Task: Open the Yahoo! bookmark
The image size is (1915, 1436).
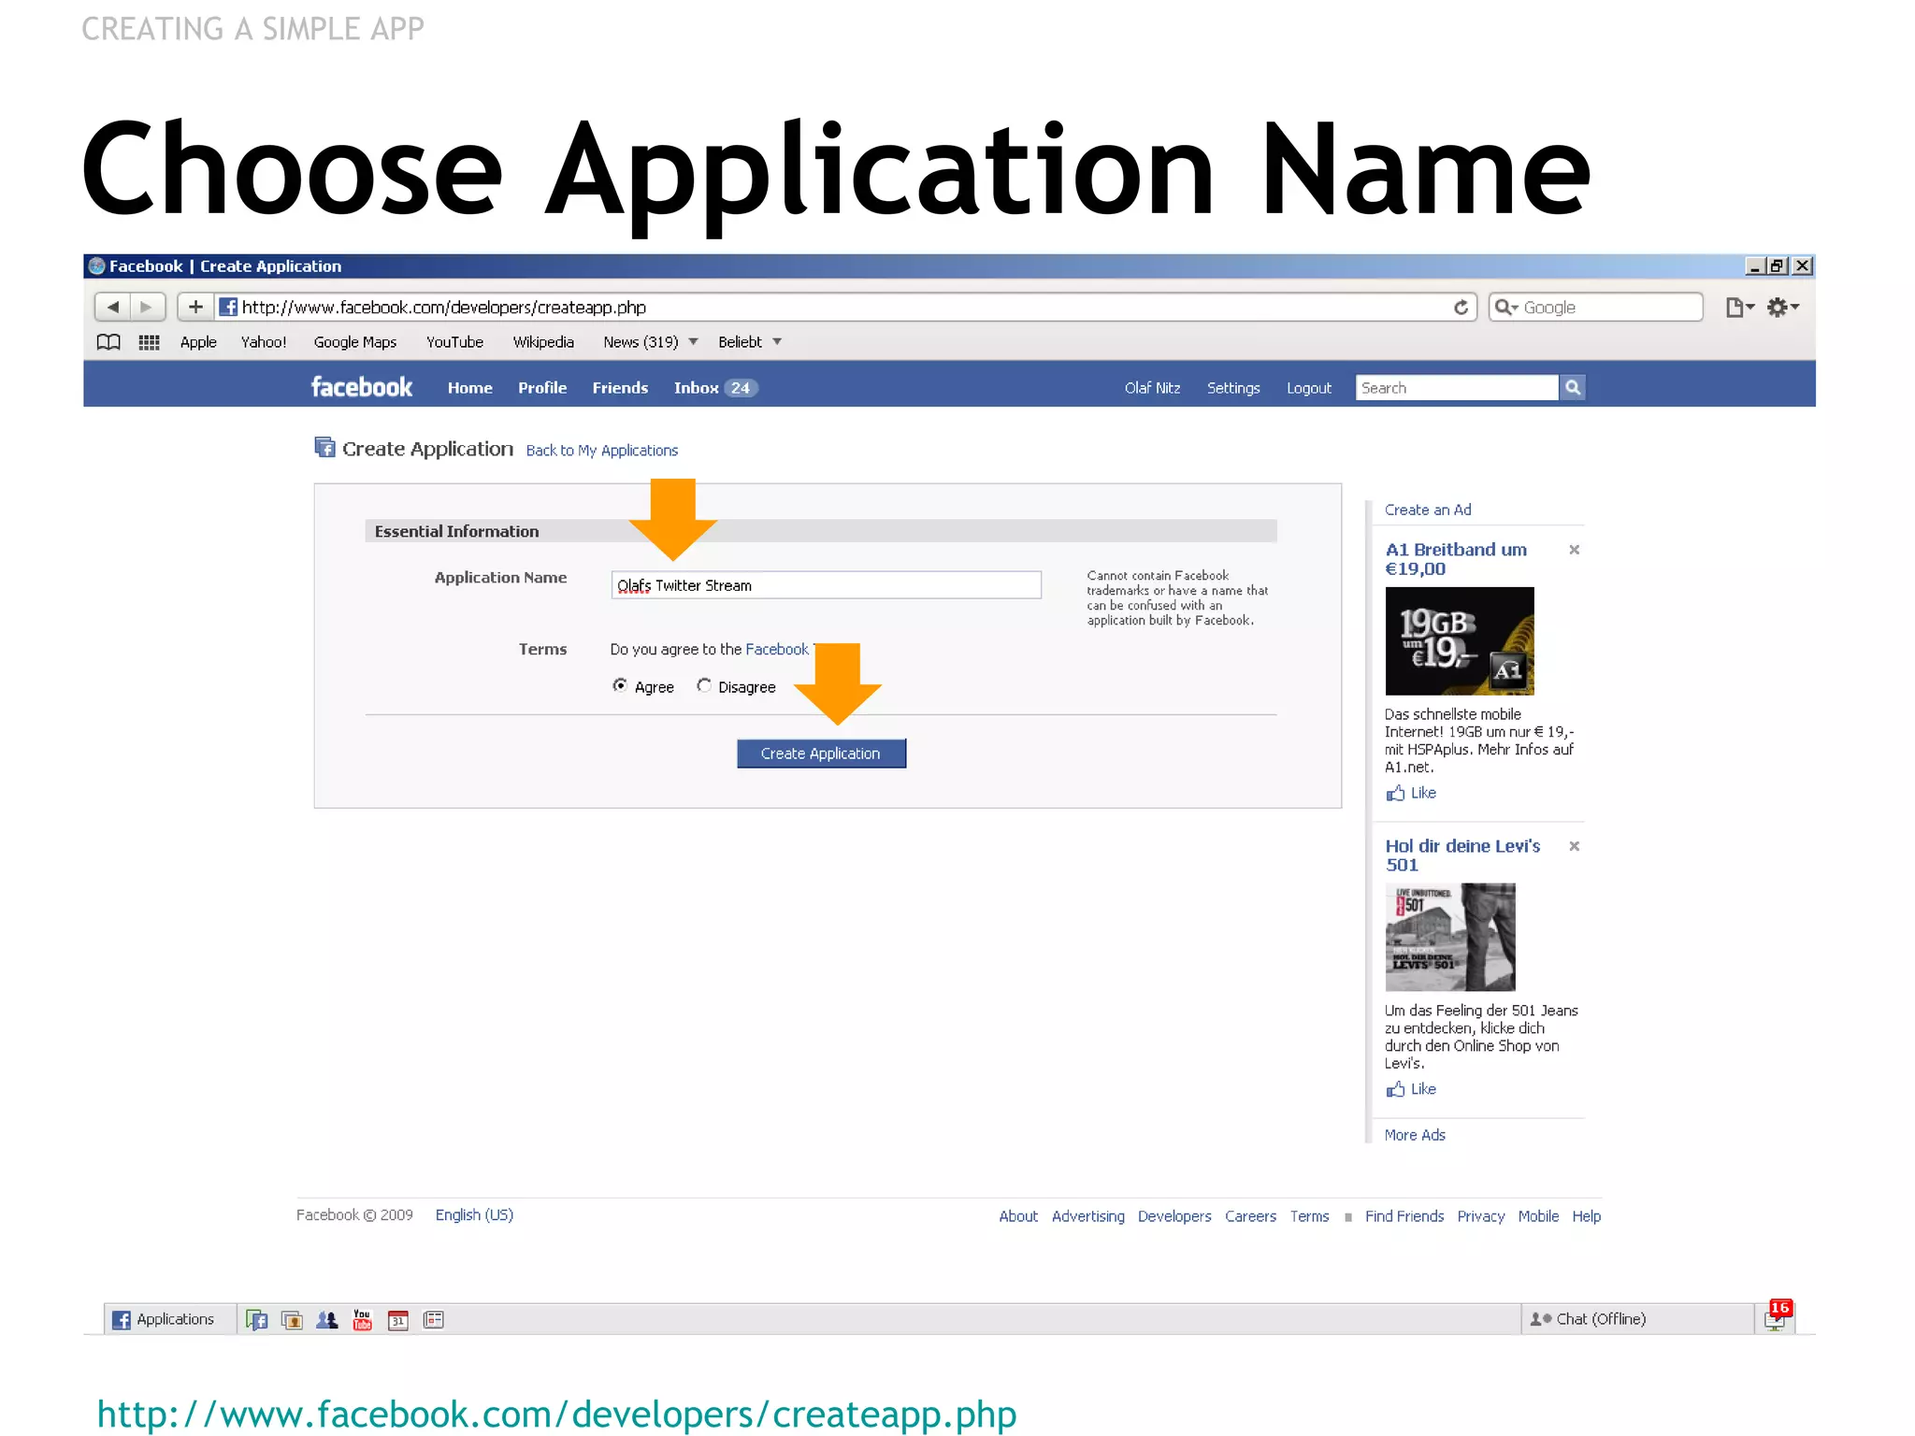Action: pos(264,342)
